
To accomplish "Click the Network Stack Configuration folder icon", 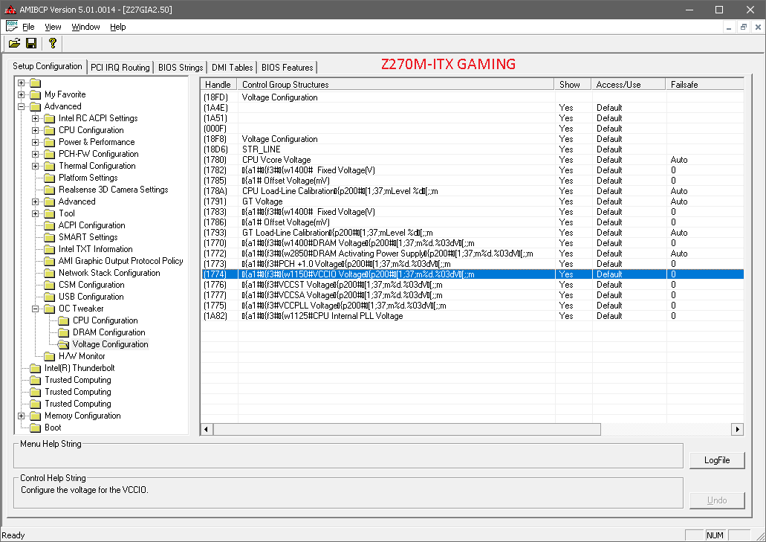I will click(49, 273).
